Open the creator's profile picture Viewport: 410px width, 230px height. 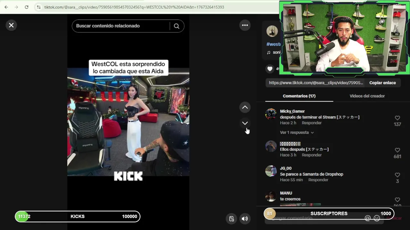(272, 31)
